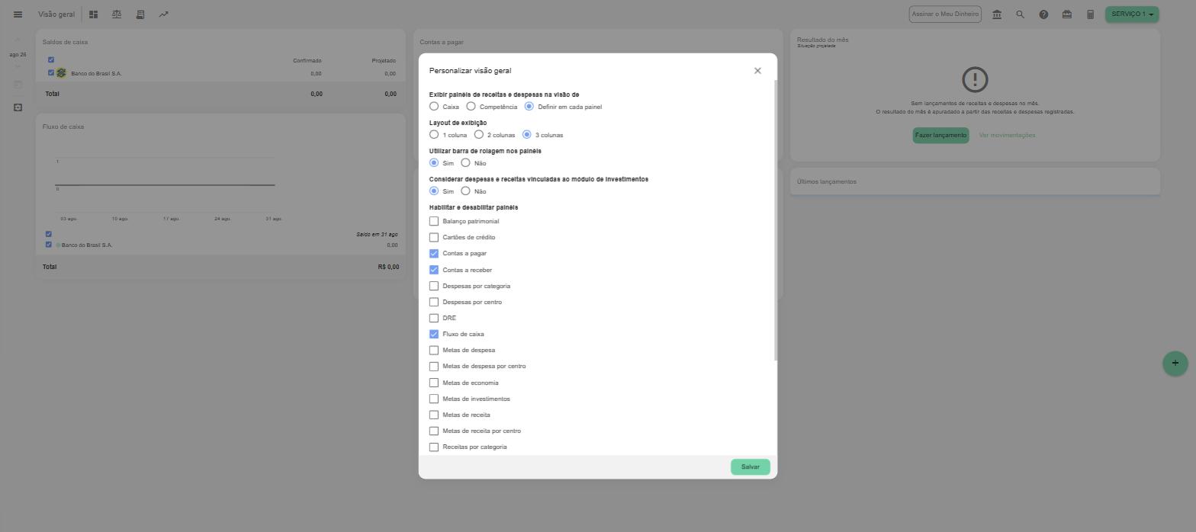
Task: Open the hamburger main menu
Action: click(x=18, y=14)
